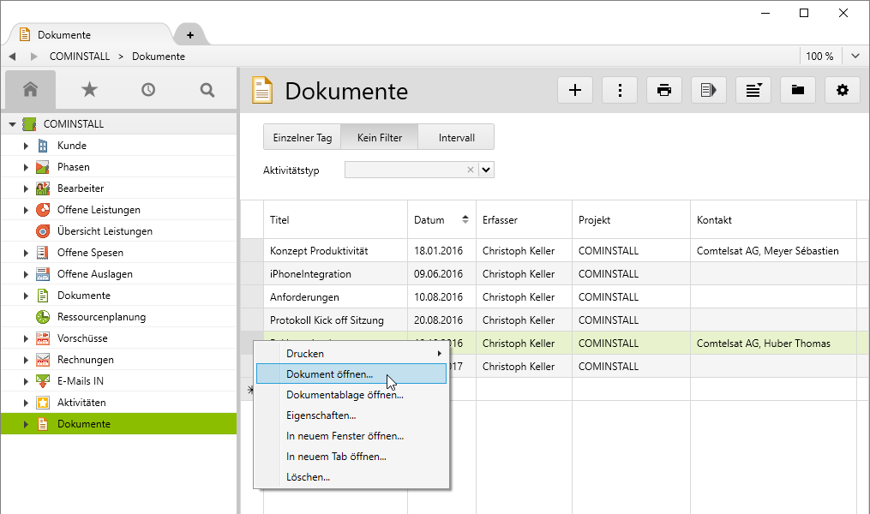The image size is (870, 514).
Task: Click the folder icon in toolbar
Action: click(x=798, y=90)
